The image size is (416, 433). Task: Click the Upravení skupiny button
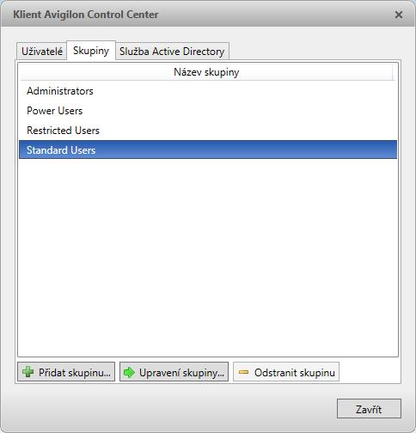[174, 372]
